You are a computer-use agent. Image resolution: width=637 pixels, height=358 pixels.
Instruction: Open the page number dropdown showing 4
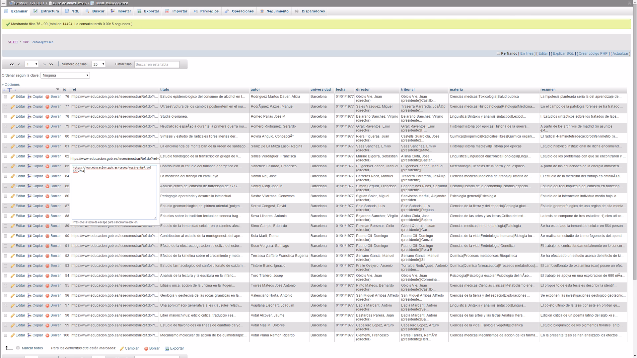coord(32,64)
